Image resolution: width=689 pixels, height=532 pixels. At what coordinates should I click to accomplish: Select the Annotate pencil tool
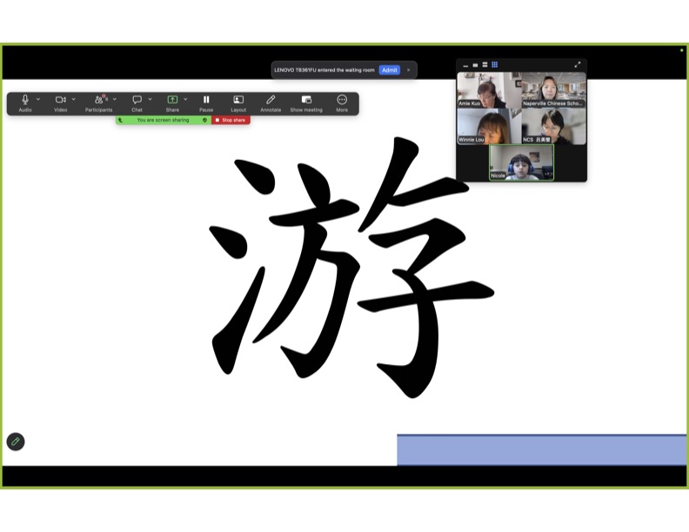coord(271,103)
